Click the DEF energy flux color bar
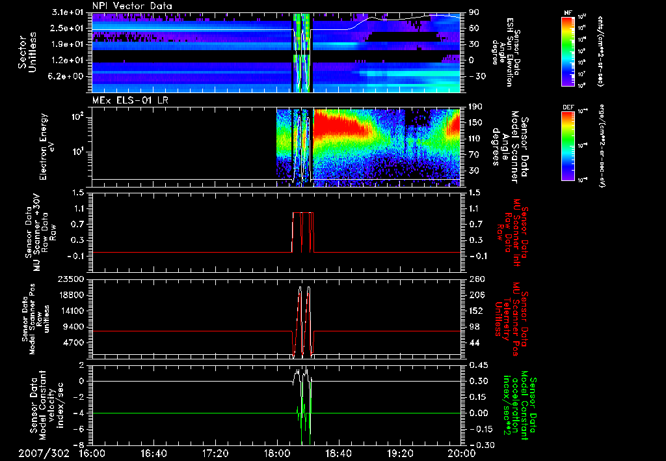The height and width of the screenshot is (461, 666). pos(568,145)
